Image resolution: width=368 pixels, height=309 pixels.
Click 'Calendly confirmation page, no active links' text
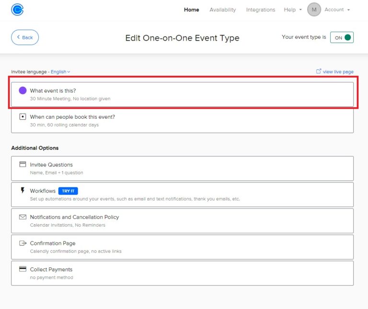76,252
